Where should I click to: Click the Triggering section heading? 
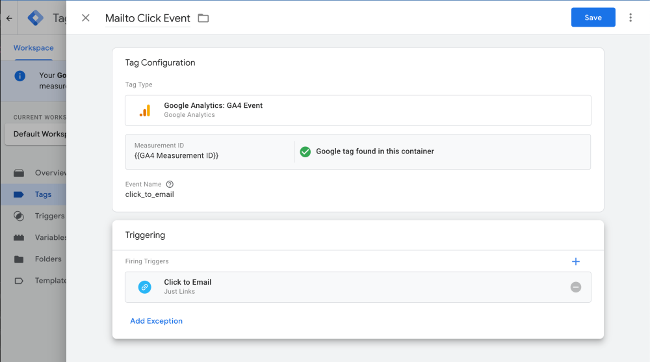[x=145, y=235]
